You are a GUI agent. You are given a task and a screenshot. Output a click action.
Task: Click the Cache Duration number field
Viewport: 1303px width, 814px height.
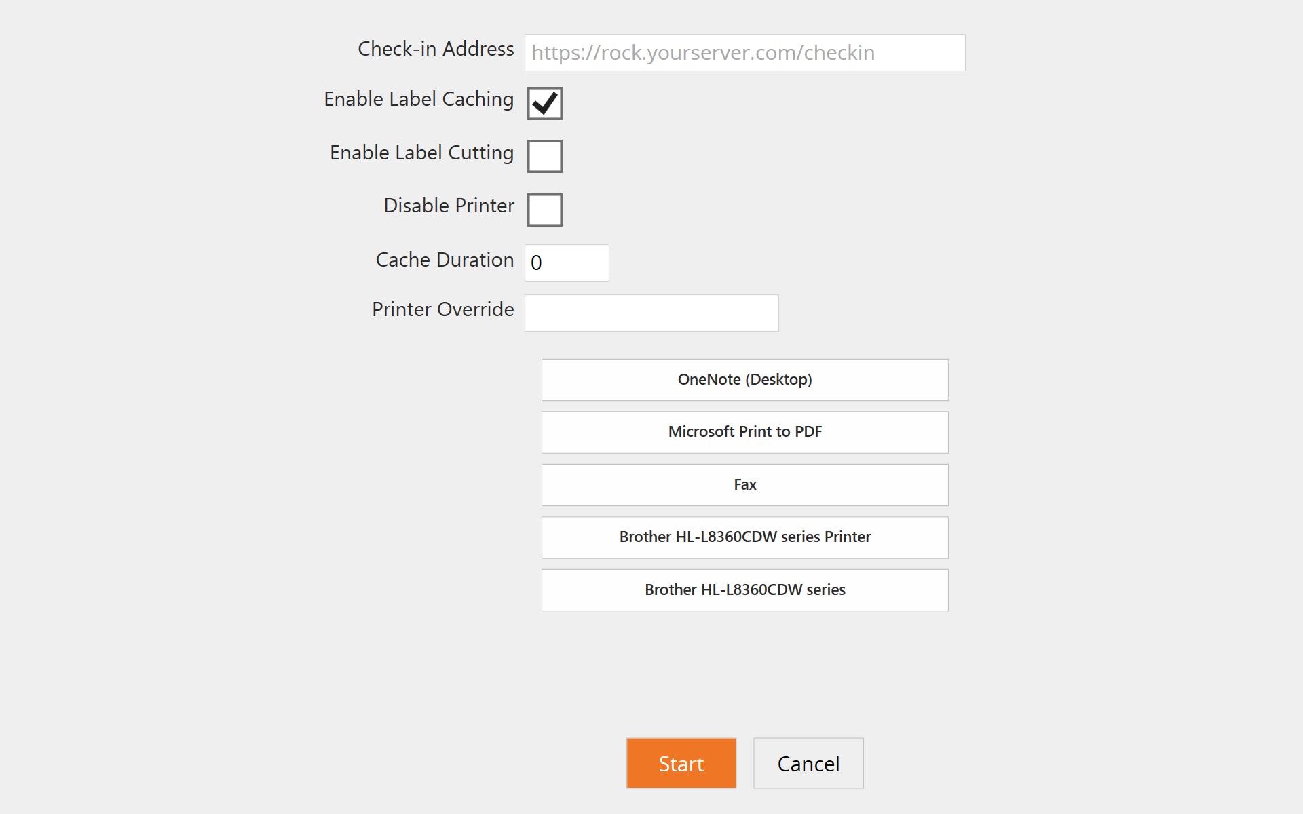[567, 263]
